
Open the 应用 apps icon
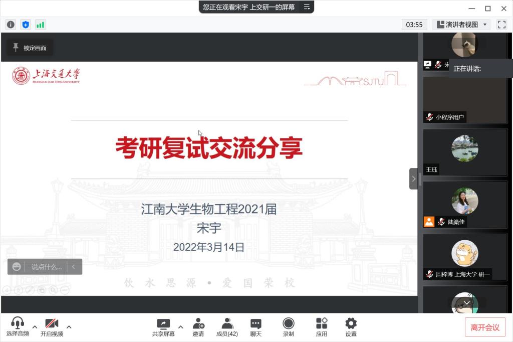pyautogui.click(x=322, y=327)
